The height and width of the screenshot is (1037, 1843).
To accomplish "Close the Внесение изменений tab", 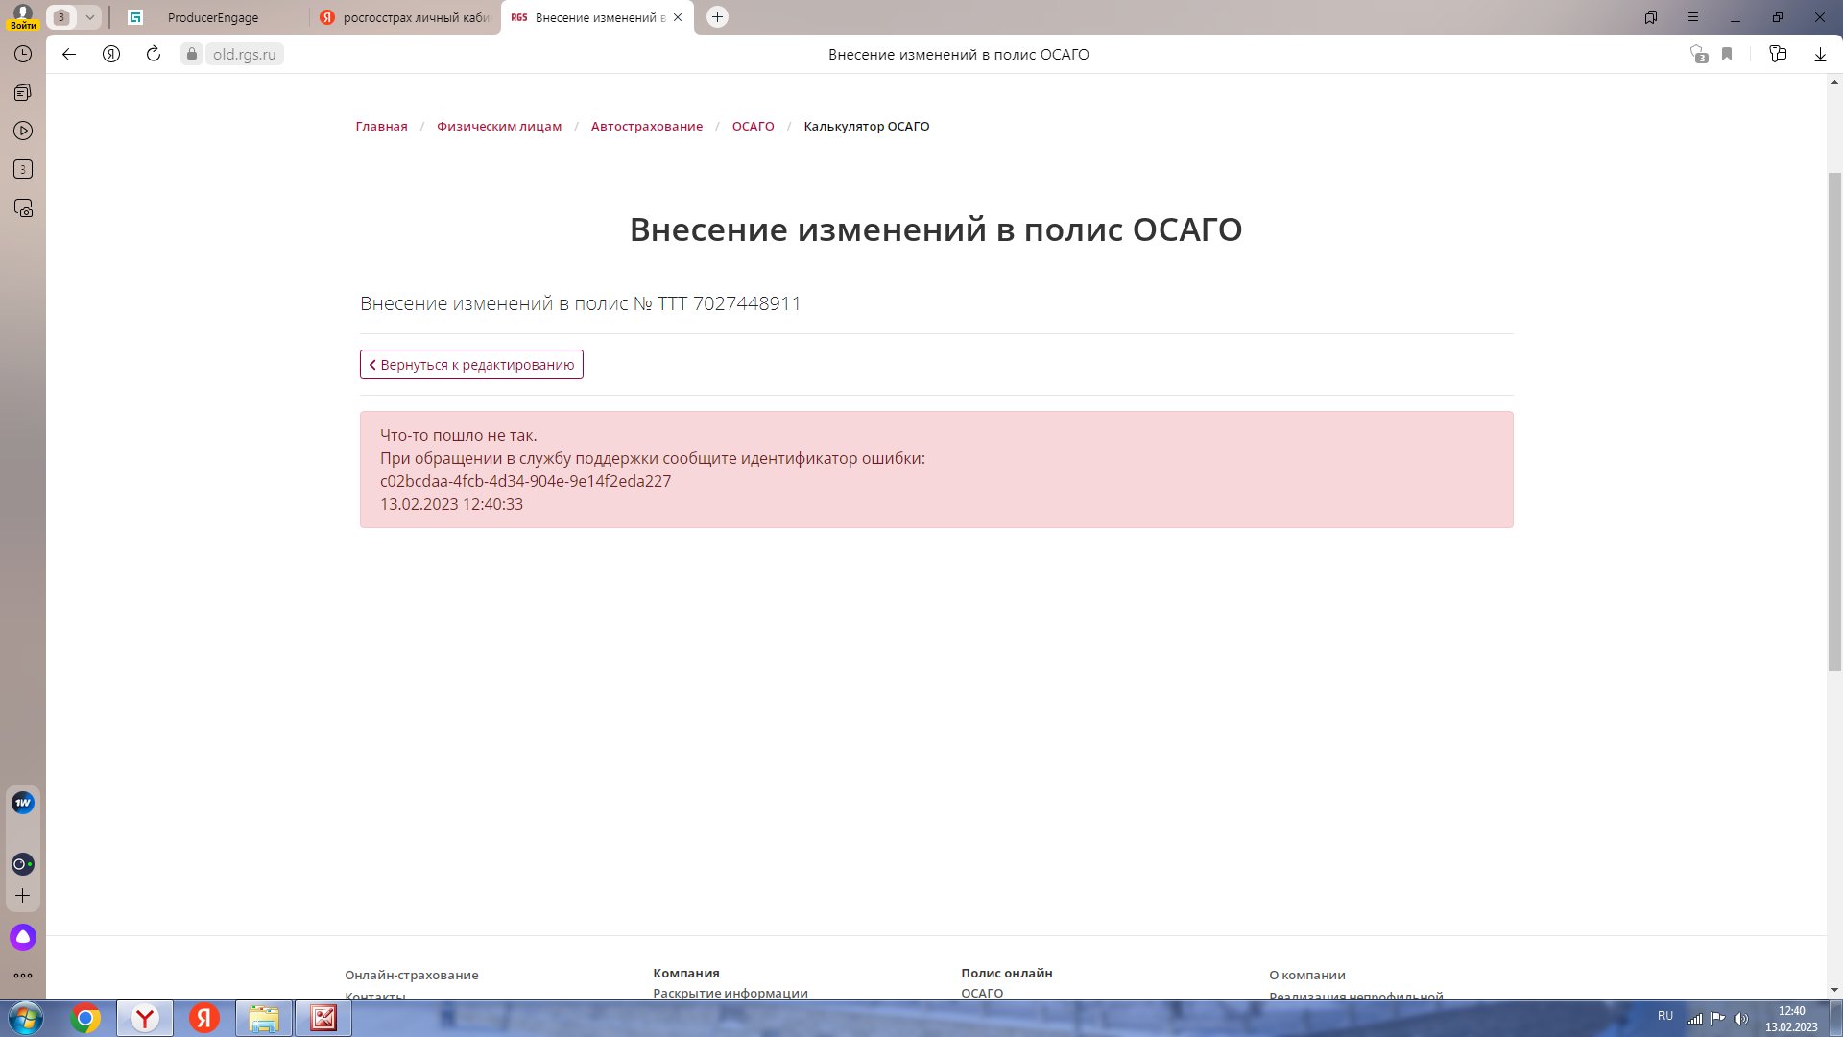I will [678, 17].
